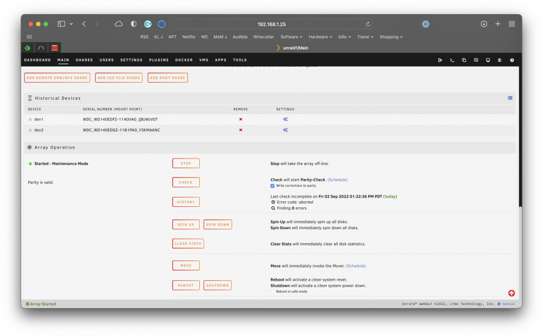
Task: Expand the Hardware bookmarks folder
Action: 320,37
